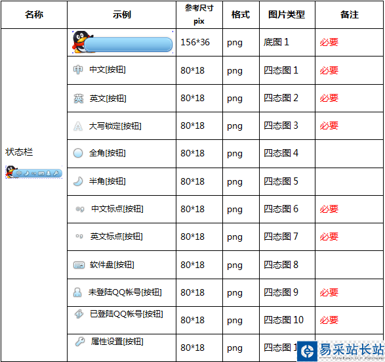Click the full circle icon for 全角
The width and height of the screenshot is (385, 362).
78,153
